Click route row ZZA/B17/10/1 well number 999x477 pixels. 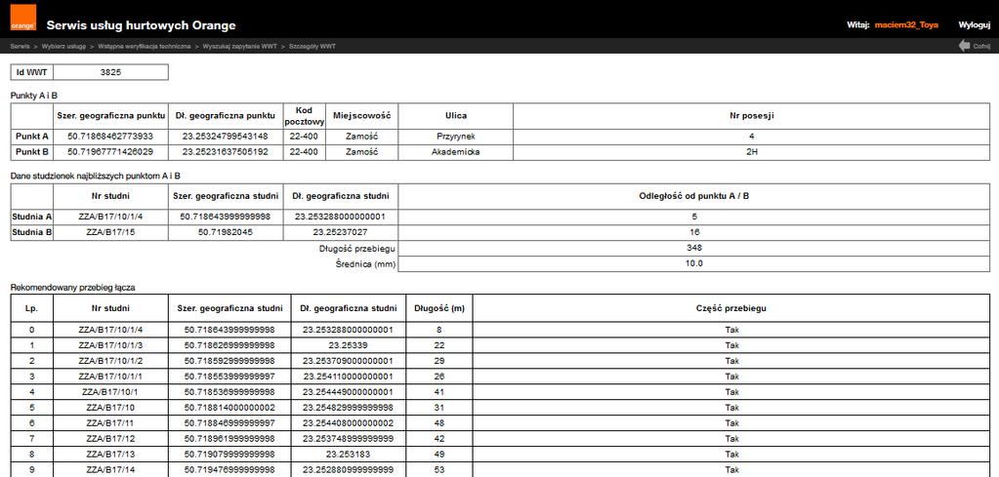pos(110,392)
